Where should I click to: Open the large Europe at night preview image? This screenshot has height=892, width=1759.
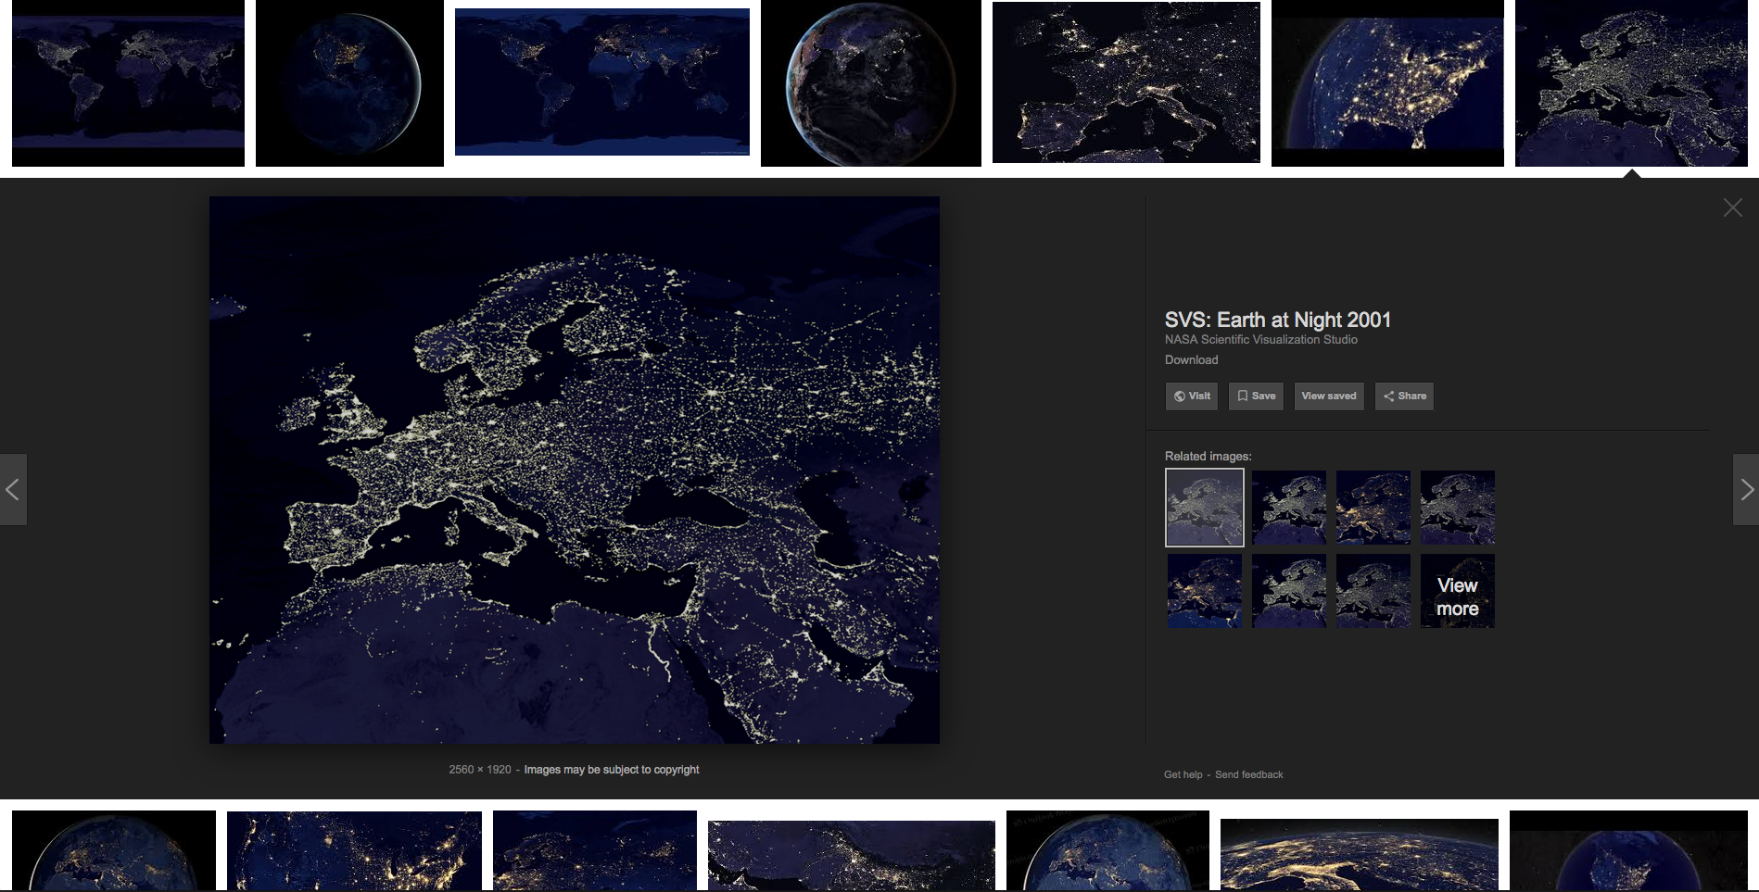pyautogui.click(x=575, y=470)
